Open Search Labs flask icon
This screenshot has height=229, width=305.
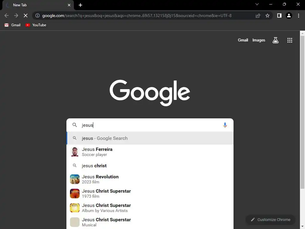pyautogui.click(x=276, y=40)
